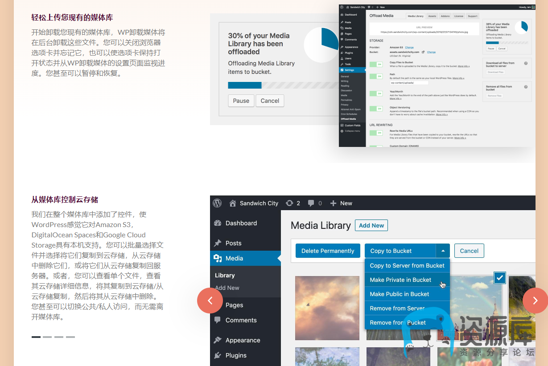
Task: Click the updates refresh icon
Action: (289, 203)
